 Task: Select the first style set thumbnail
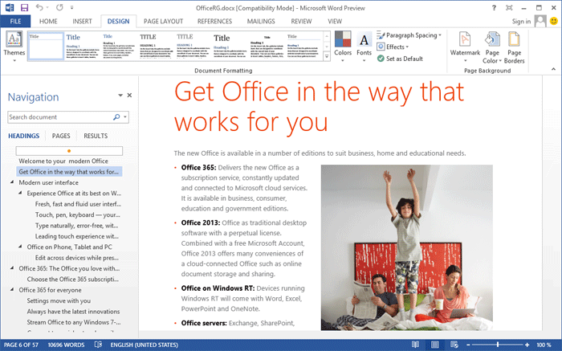click(x=46, y=46)
